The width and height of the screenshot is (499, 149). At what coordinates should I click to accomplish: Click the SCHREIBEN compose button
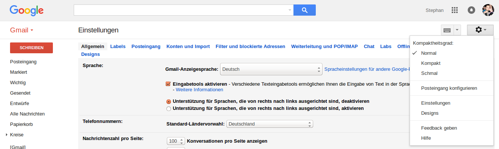[31, 48]
